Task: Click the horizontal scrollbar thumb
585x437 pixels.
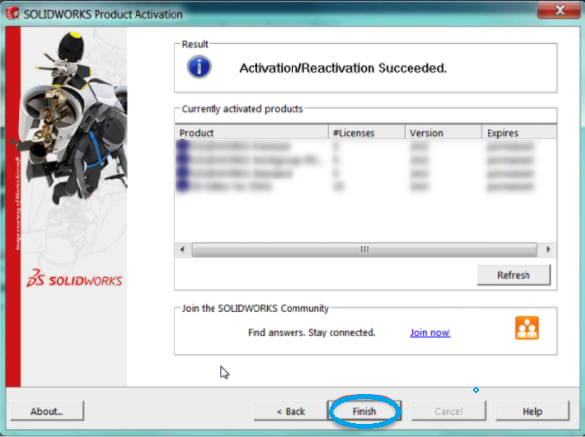Action: [363, 249]
